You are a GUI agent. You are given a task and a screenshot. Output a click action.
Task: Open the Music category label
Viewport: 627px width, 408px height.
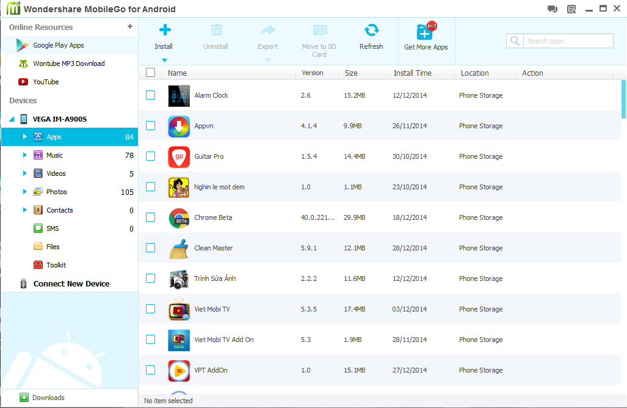click(x=54, y=155)
